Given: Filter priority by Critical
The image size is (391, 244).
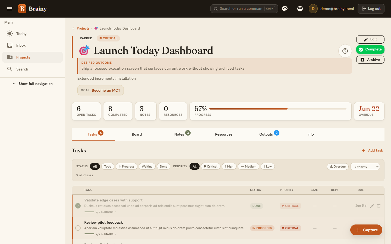Looking at the screenshot, I should 211,166.
